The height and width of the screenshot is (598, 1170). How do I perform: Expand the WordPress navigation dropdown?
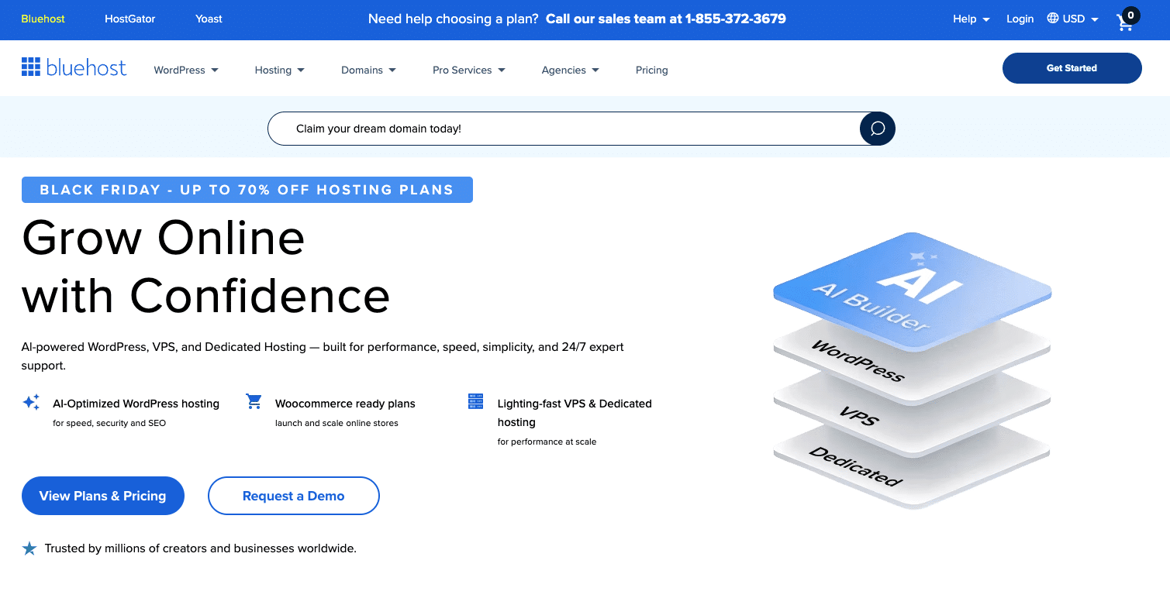tap(185, 70)
